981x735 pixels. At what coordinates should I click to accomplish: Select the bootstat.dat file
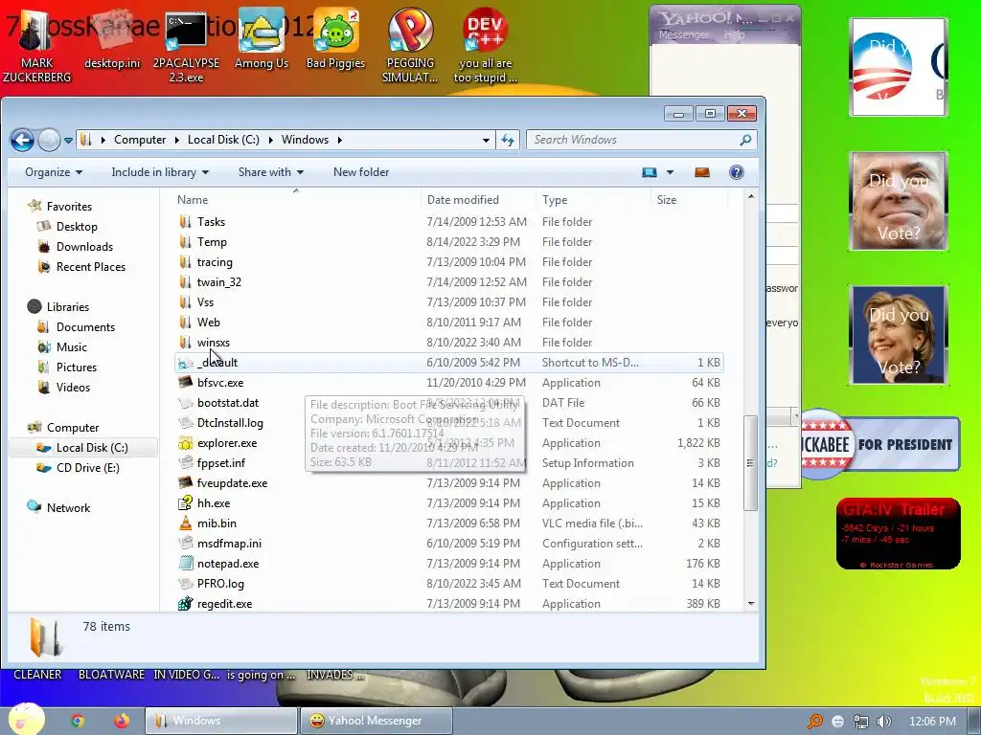point(228,403)
